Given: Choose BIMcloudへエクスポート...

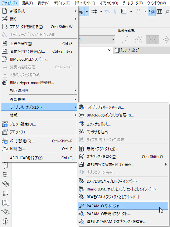Looking at the screenshot, I should [39, 59].
